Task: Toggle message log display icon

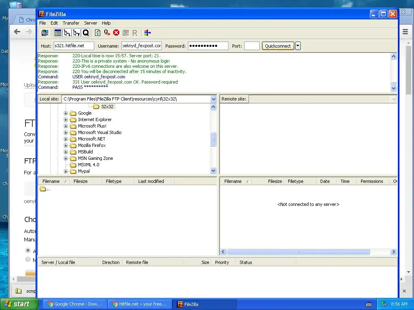Action: [x=57, y=33]
